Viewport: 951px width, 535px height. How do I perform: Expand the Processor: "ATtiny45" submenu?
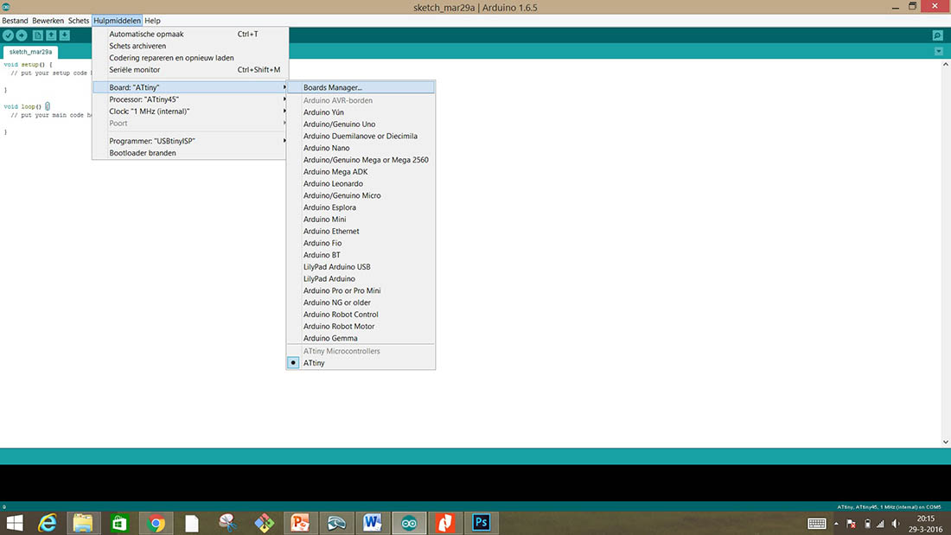(x=189, y=99)
